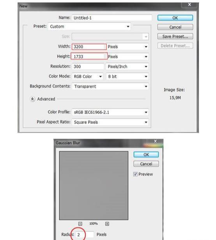Screen dimensions: 216x240
Task: Open the Height units dropdown
Action: (127, 57)
